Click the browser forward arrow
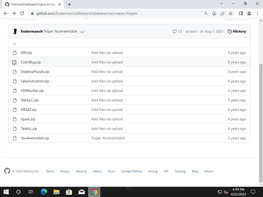The height and width of the screenshot is (197, 263). click(14, 13)
